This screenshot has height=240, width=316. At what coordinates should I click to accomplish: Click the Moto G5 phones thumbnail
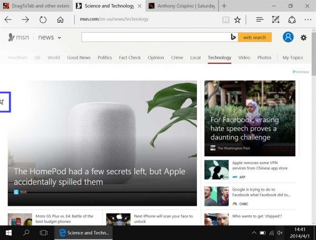[x=20, y=219]
